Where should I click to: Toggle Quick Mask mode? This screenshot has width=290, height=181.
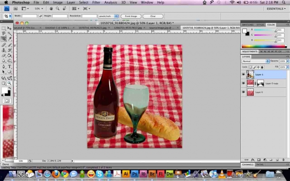pyautogui.click(x=7, y=101)
